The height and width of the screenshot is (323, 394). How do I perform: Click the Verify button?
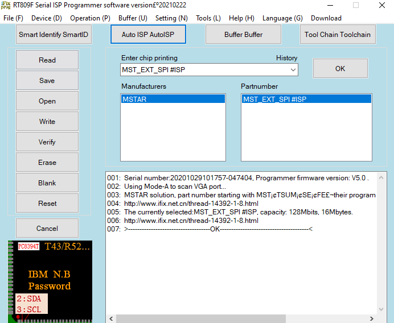pyautogui.click(x=47, y=142)
